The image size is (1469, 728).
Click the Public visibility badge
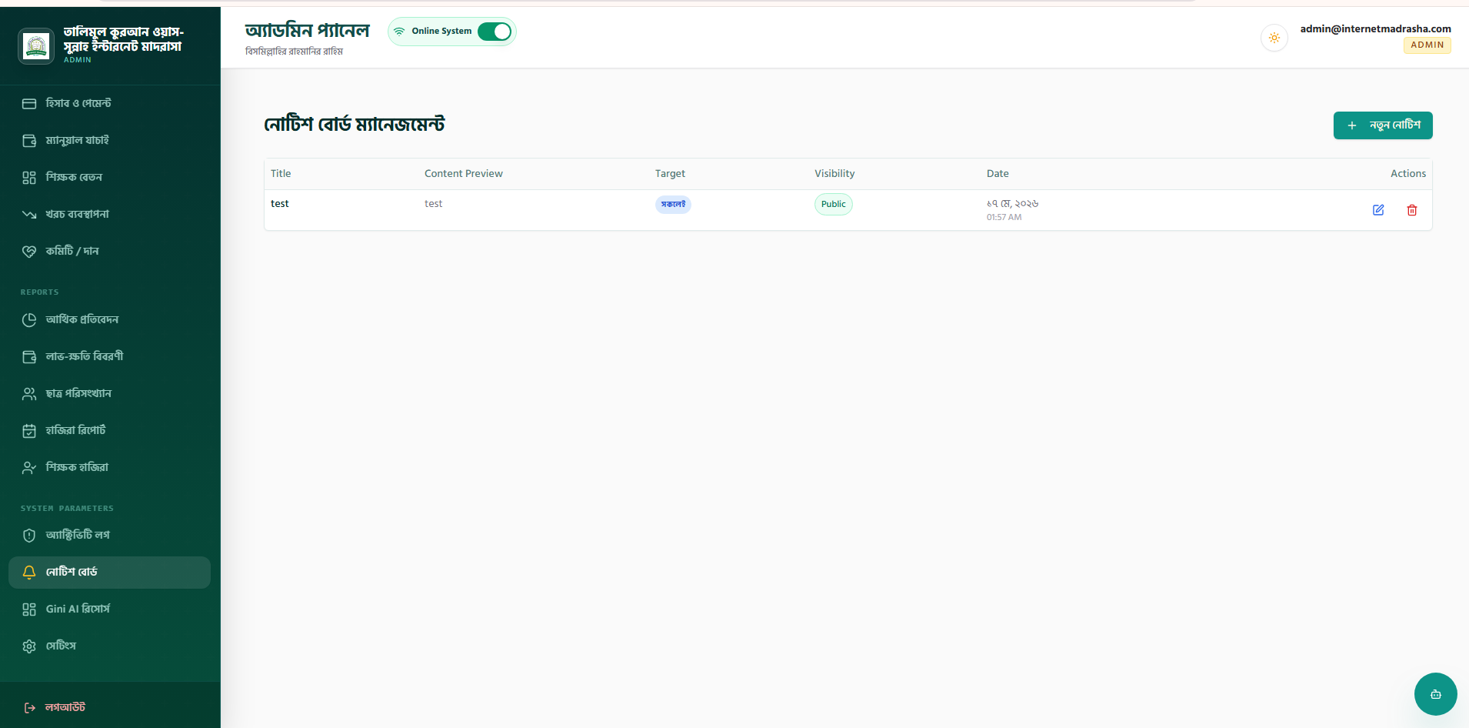(x=833, y=204)
